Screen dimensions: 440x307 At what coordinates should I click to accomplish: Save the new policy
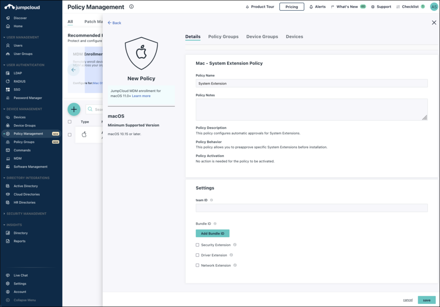click(x=427, y=300)
